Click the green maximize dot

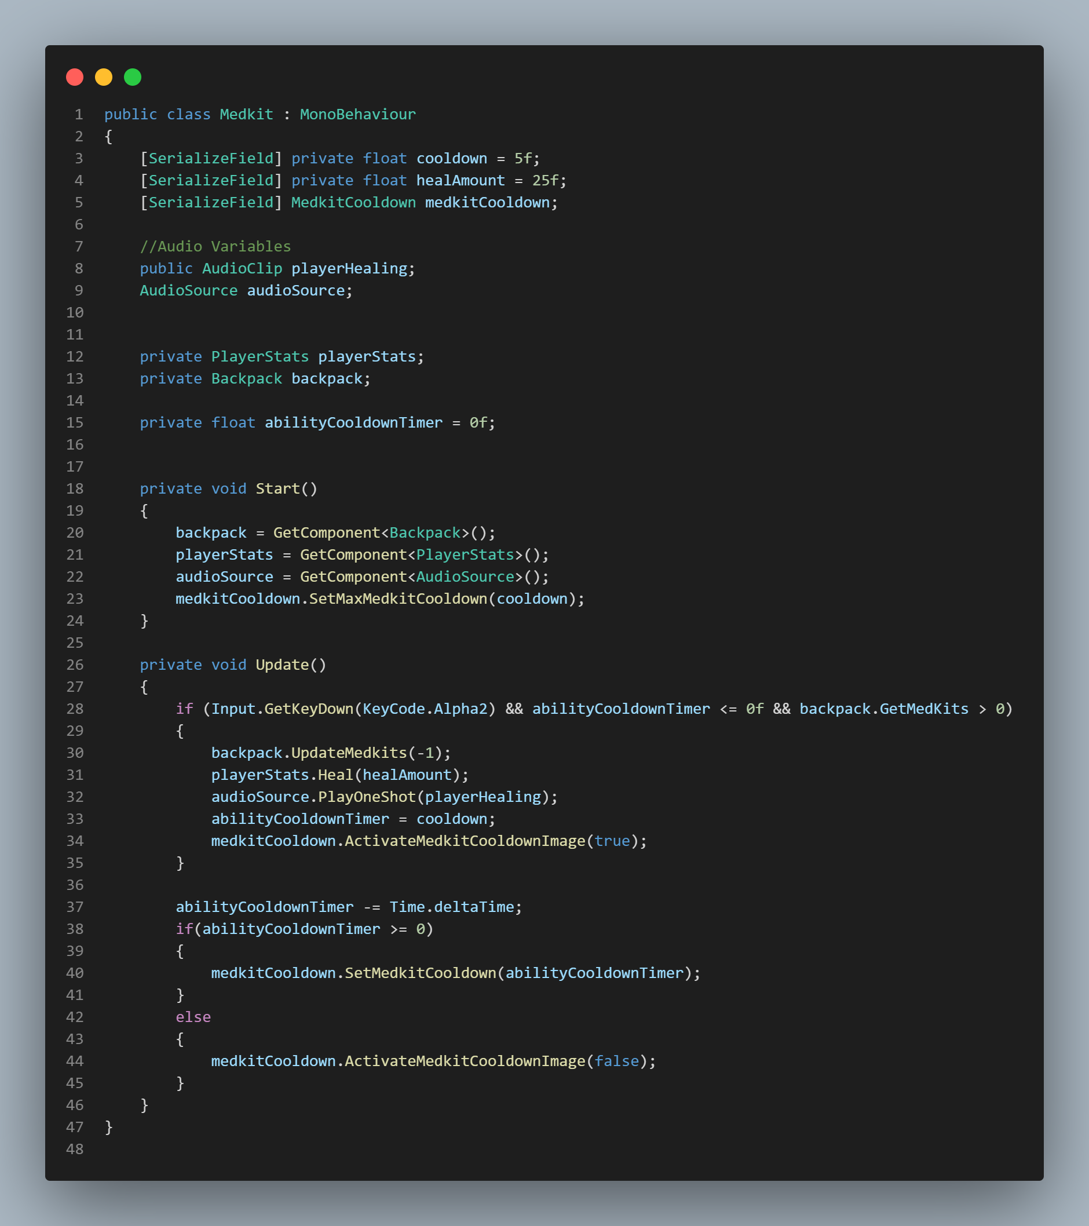(133, 78)
